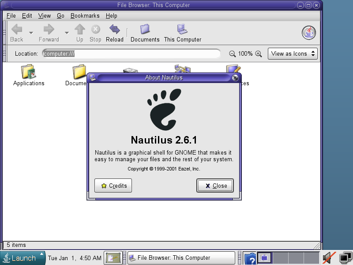This screenshot has height=265, width=353.
Task: Switch to the first workspace
Action: pyautogui.click(x=265, y=258)
